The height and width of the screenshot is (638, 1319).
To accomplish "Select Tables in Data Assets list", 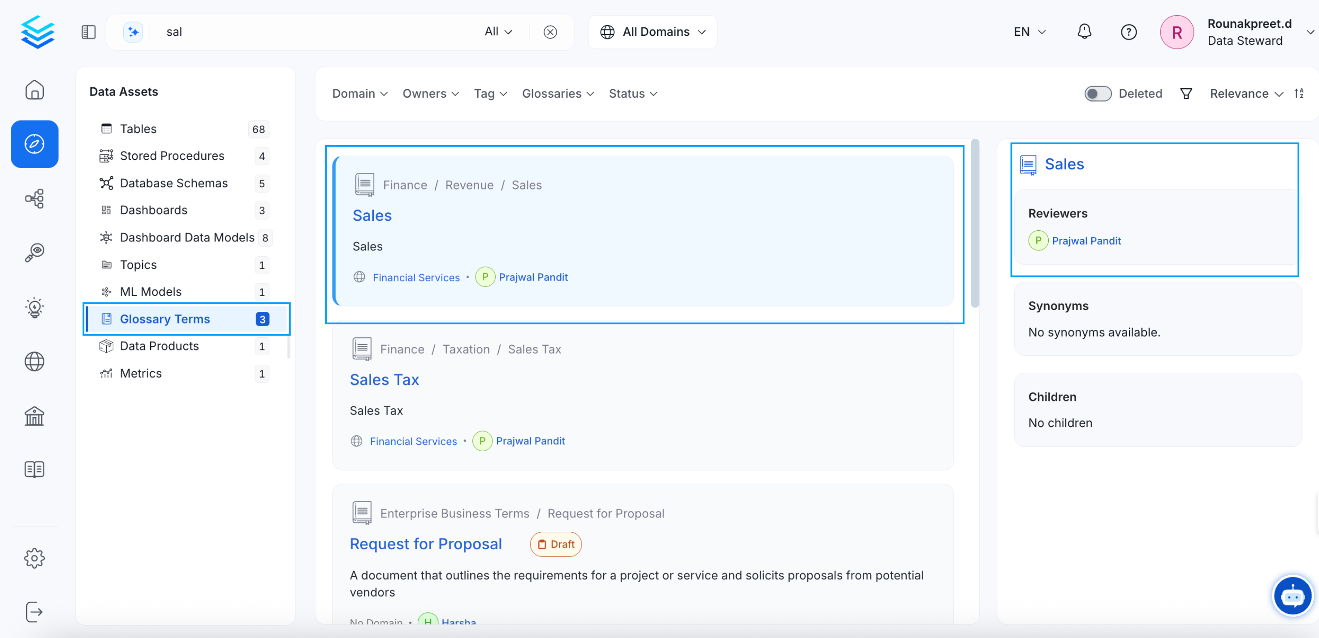I will coord(138,129).
